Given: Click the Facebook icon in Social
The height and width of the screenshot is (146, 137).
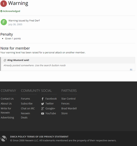Looking at the screenshot, I should (43, 99).
